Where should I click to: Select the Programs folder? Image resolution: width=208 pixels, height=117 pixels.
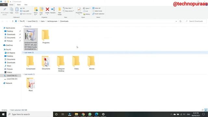tap(46, 36)
